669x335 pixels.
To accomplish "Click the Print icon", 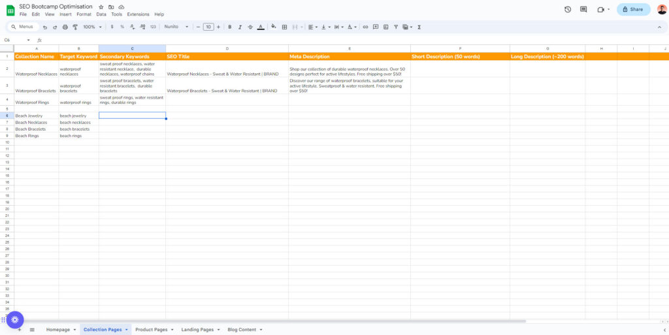I will 65,27.
